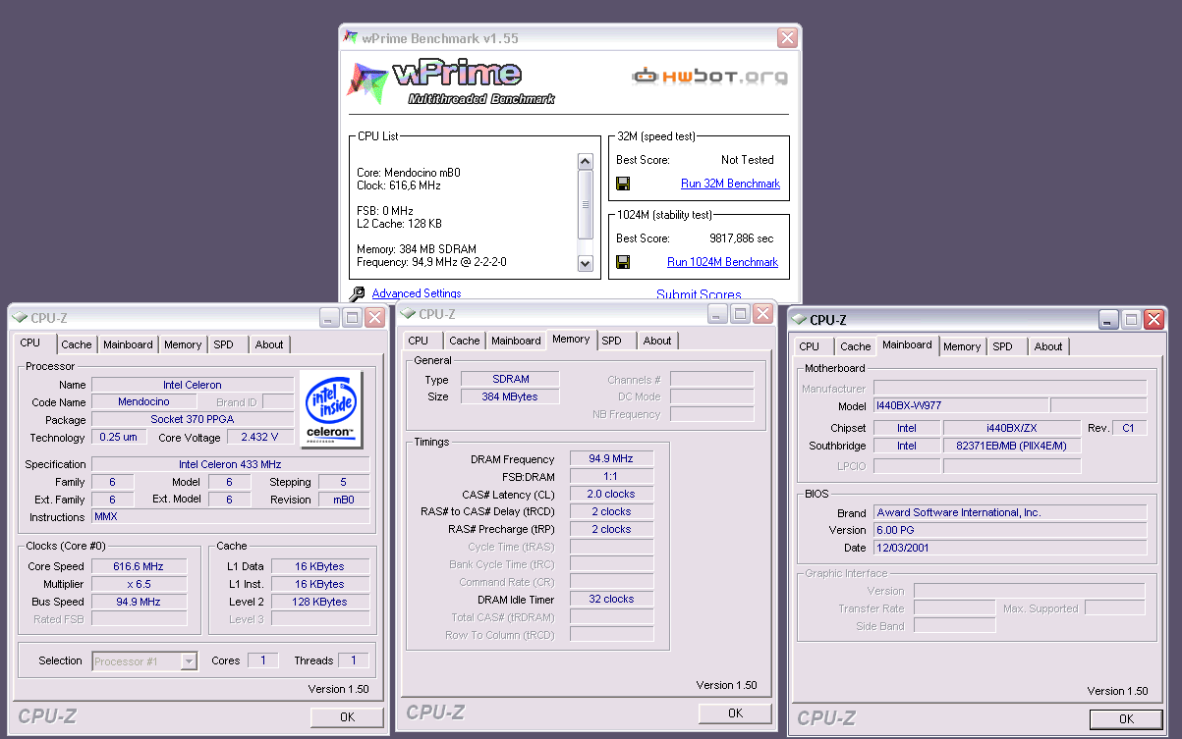The width and height of the screenshot is (1182, 739).
Task: Click the Submit Scores link
Action: click(x=699, y=294)
